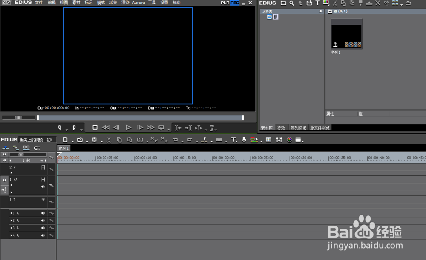Mute audio of the 1 VA track
426x260 pixels.
click(x=43, y=187)
